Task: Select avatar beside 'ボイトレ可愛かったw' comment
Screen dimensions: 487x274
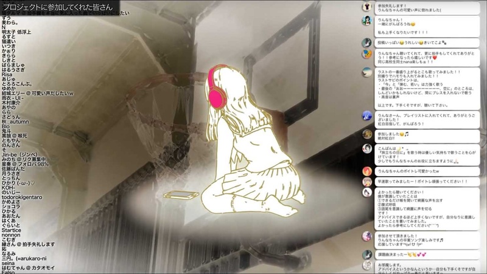Action: [367, 172]
